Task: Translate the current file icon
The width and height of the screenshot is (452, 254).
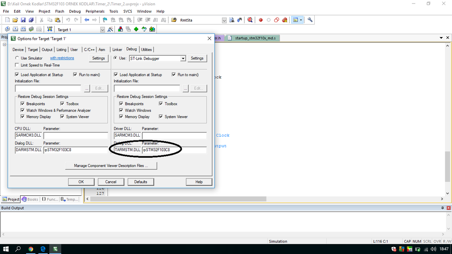Action: point(7,29)
